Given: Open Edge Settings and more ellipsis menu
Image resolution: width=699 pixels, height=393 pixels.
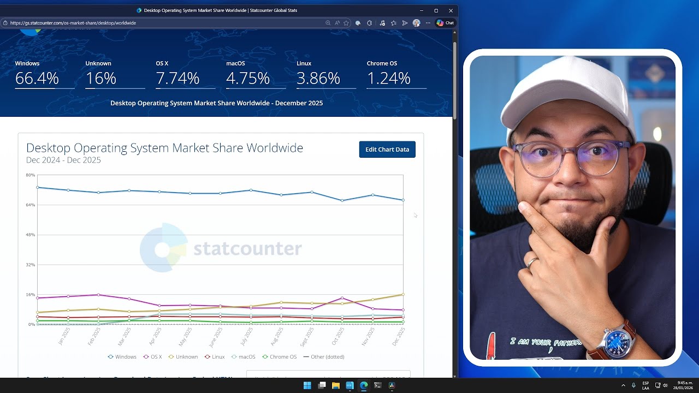Looking at the screenshot, I should 428,23.
